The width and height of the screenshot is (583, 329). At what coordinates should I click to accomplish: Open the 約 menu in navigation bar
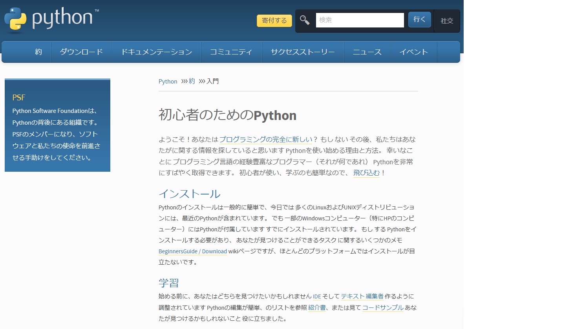[x=38, y=52]
